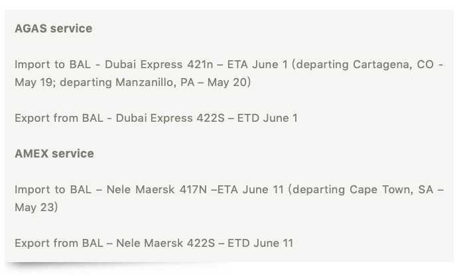Click 'departing Cartagena, CO' text
The image size is (459, 276).
coord(365,65)
